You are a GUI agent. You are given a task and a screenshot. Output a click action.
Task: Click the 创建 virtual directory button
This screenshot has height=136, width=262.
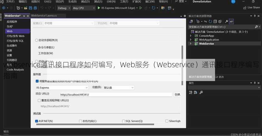tap(177, 95)
